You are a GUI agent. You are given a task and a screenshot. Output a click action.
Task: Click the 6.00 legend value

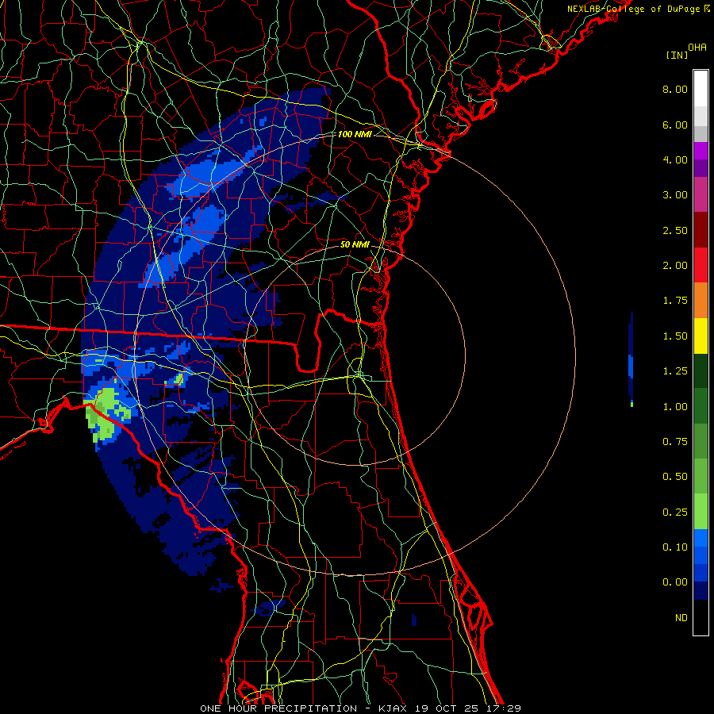(675, 125)
